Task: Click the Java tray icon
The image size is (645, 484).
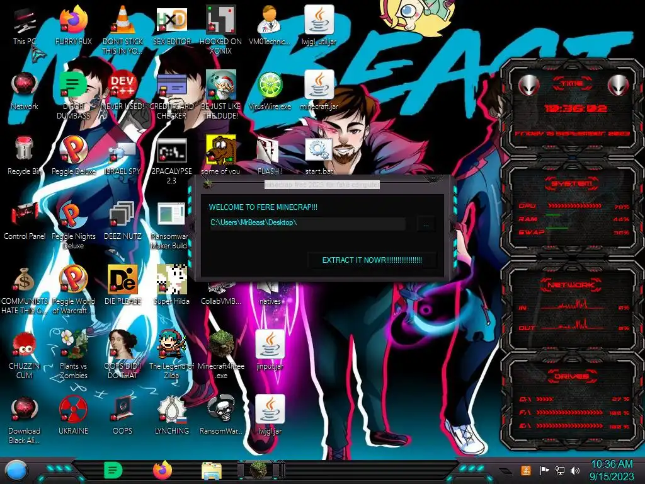Action: point(526,470)
